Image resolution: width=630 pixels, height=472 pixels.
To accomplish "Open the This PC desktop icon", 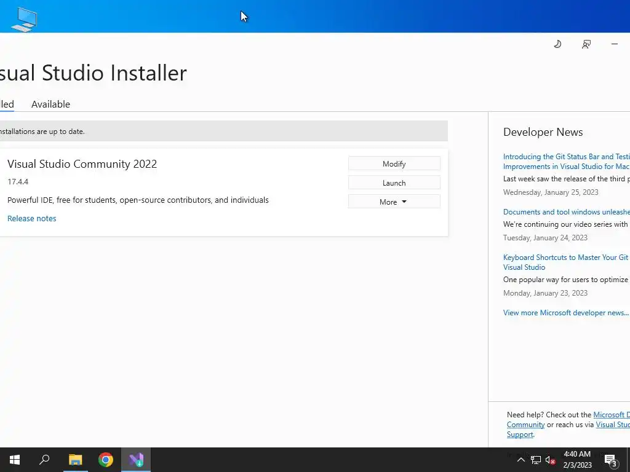I will 24,19.
